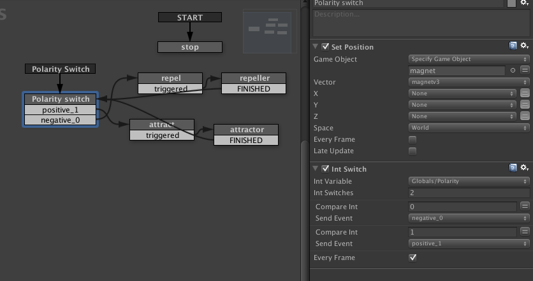533x281 pixels.
Task: Open Int Switch action settings gear
Action: 525,167
